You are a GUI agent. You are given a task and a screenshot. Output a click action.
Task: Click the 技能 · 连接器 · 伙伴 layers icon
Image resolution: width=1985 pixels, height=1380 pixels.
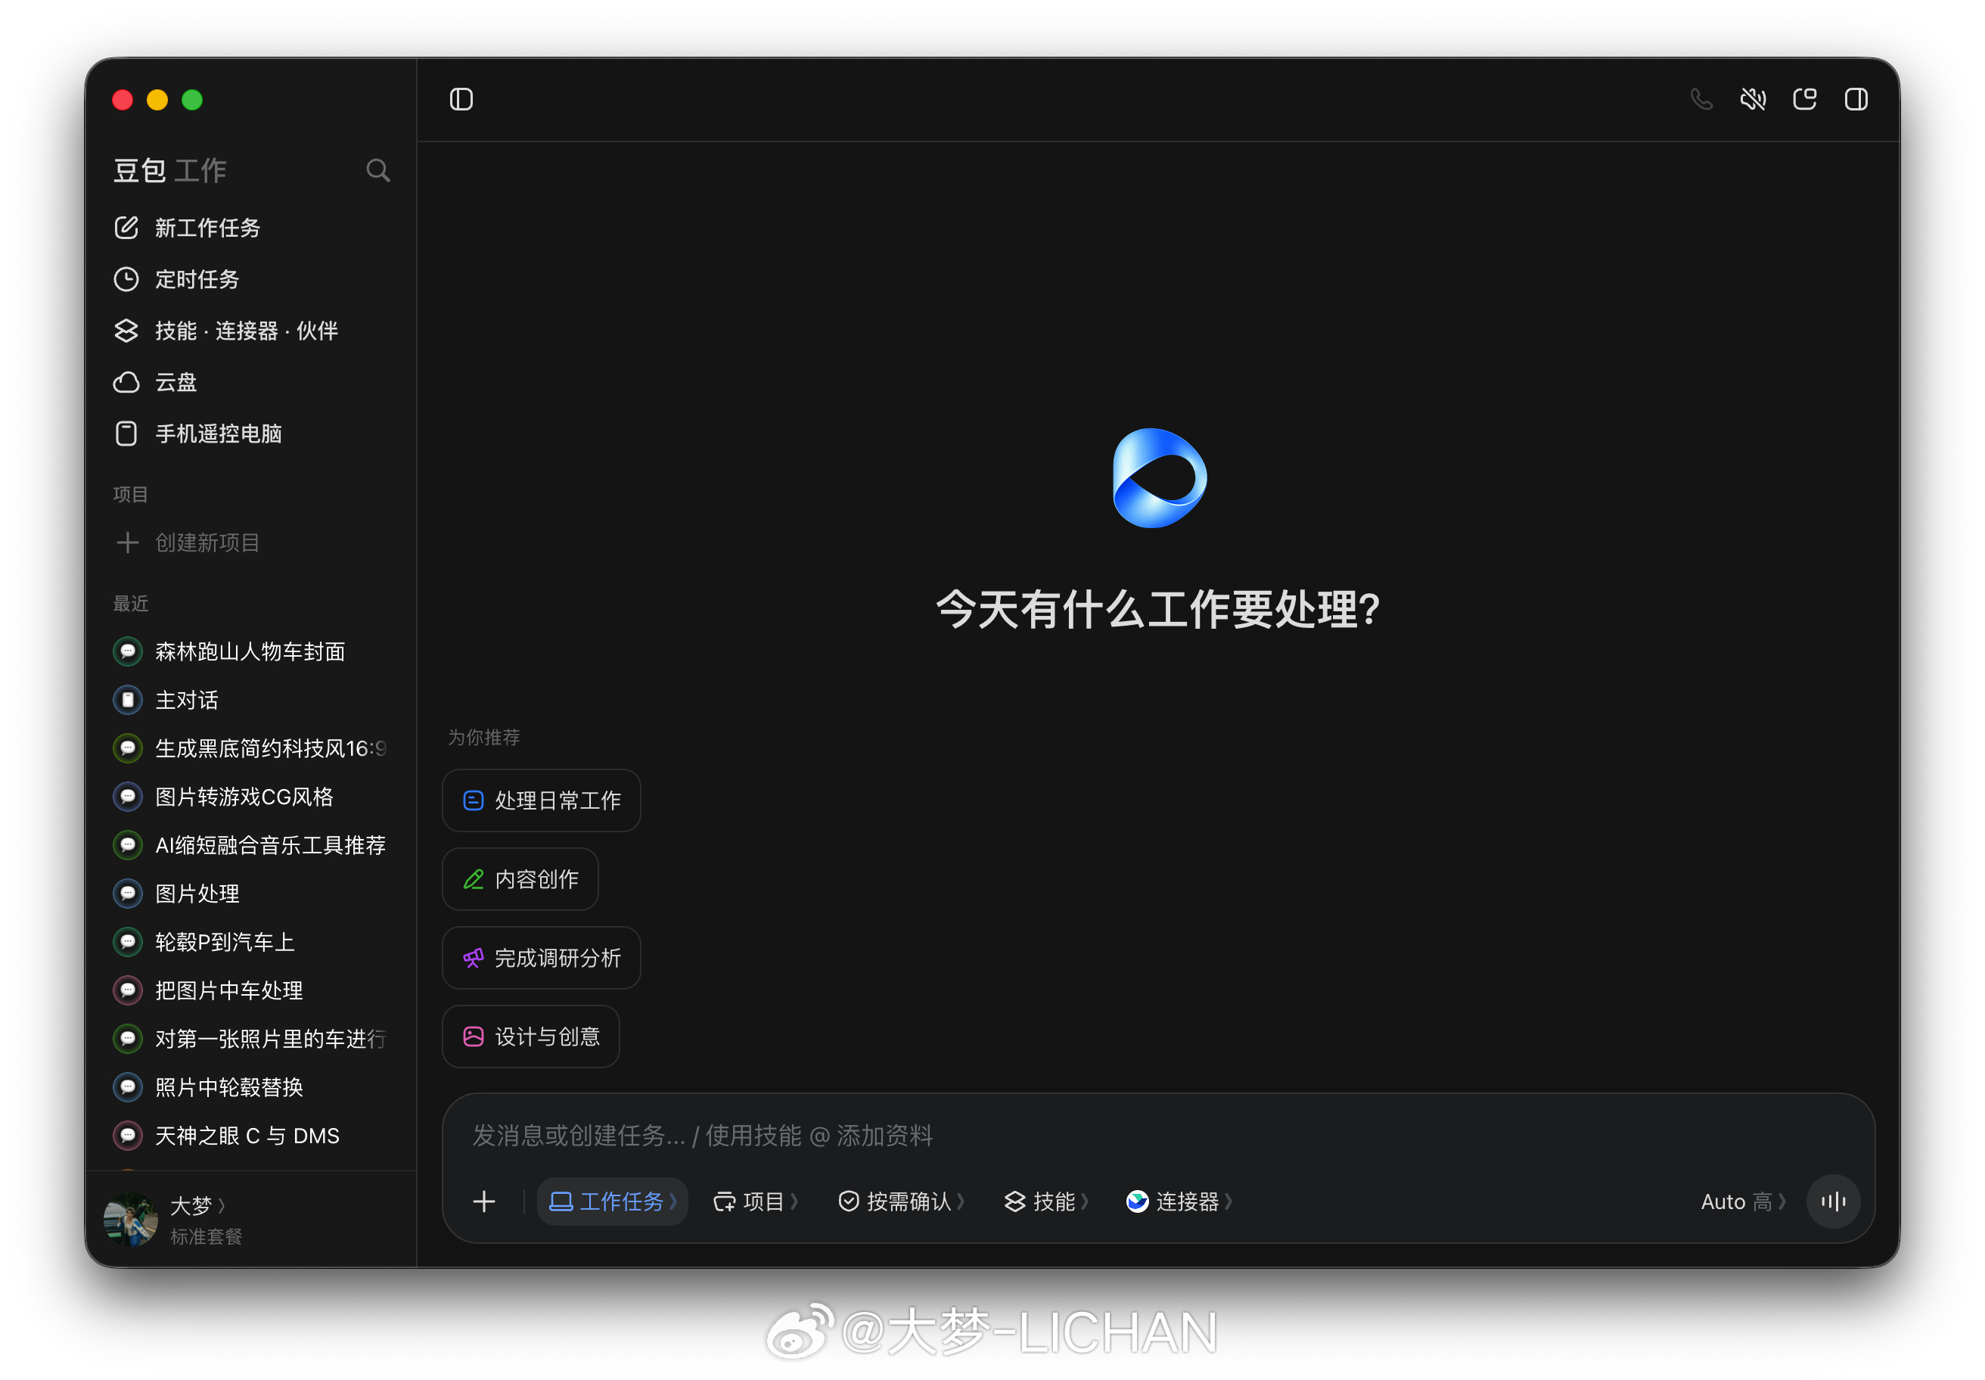(126, 331)
